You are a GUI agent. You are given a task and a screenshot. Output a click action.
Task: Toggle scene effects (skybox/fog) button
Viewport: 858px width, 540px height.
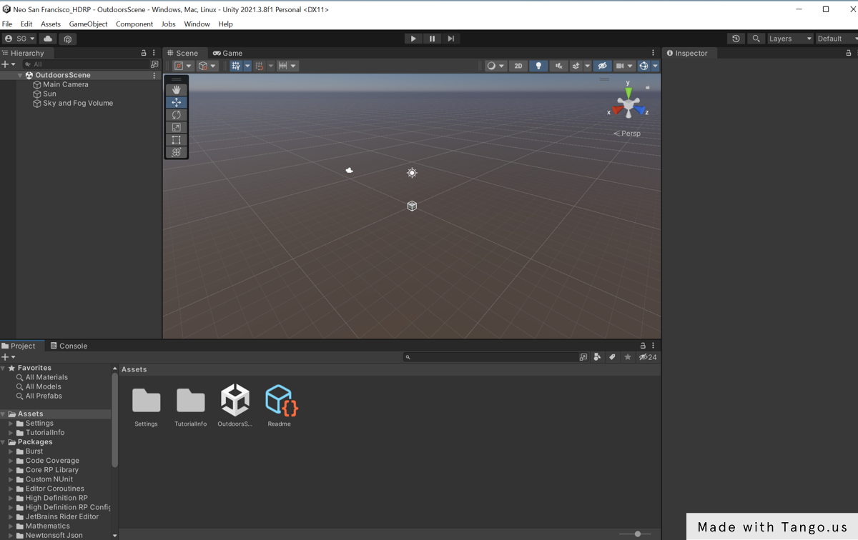pos(576,66)
